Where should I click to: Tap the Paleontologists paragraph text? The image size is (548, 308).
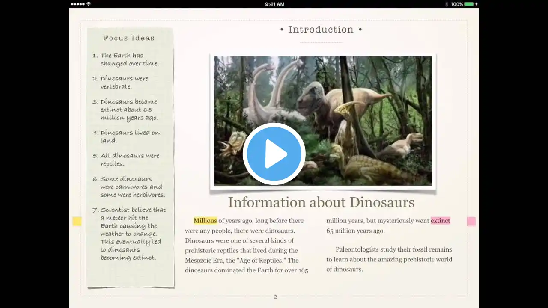point(389,259)
